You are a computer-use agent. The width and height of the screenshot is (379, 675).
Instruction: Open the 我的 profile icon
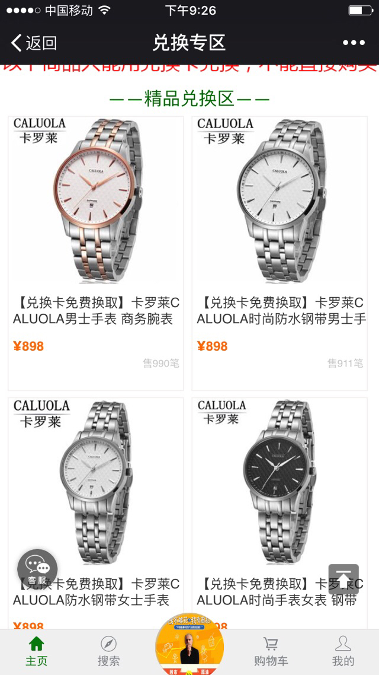pos(343,651)
